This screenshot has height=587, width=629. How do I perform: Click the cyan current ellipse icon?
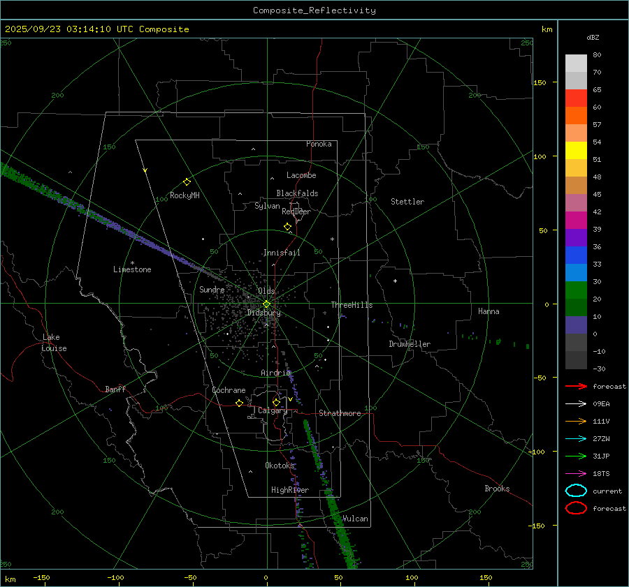(x=576, y=491)
